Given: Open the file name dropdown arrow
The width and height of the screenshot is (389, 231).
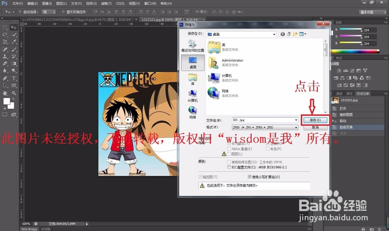Looking at the screenshot, I should (296, 120).
